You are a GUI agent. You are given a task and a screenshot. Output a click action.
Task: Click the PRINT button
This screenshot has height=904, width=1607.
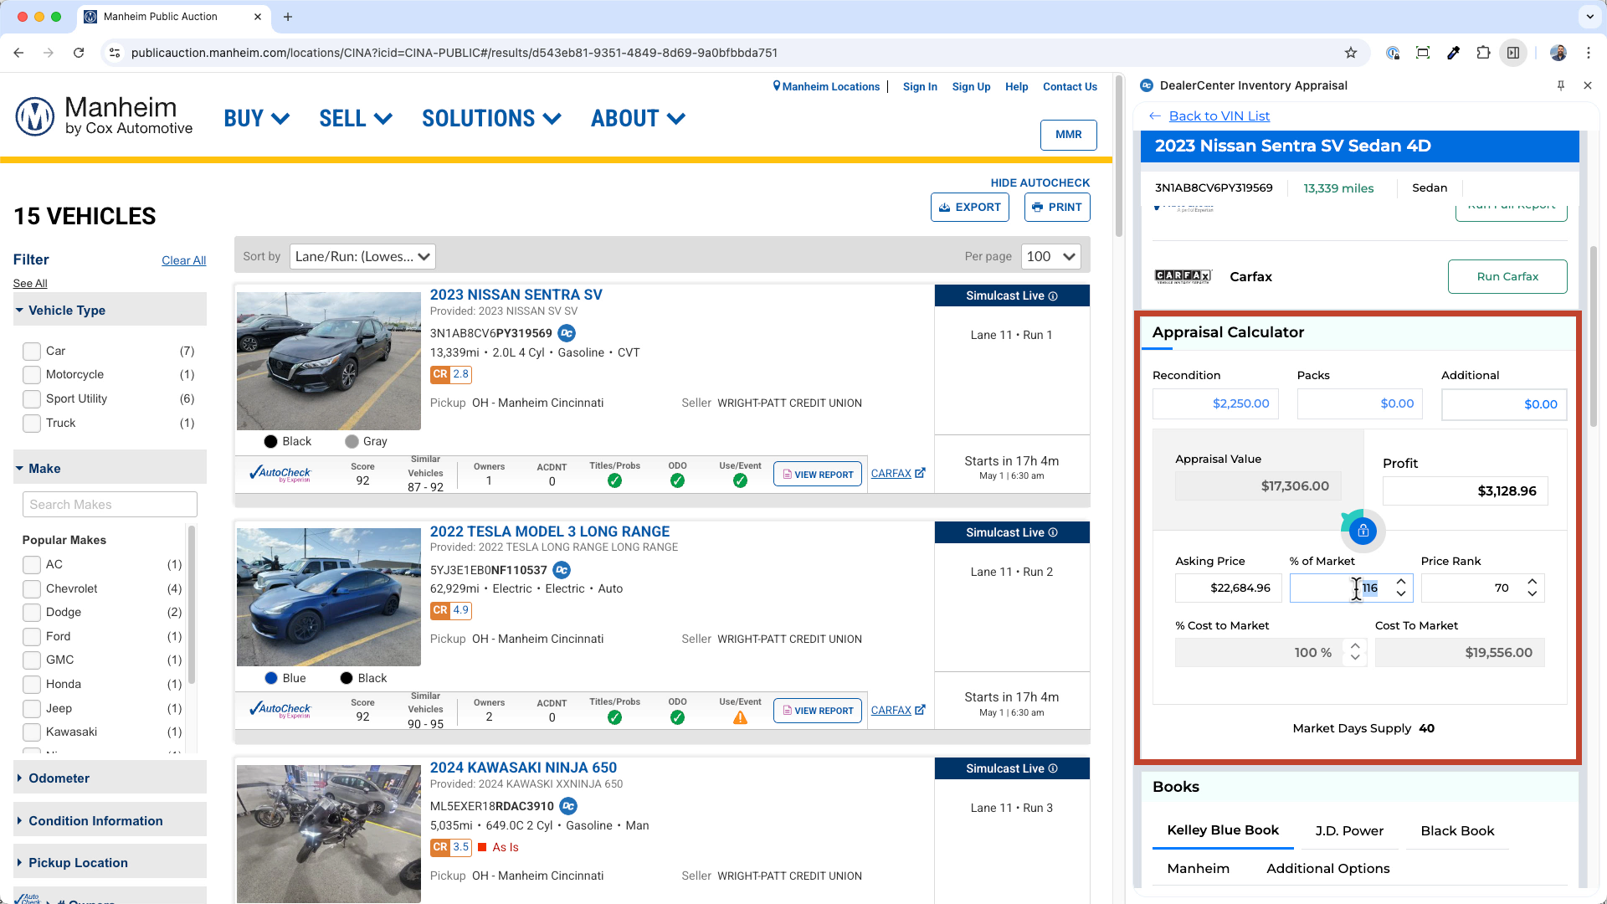pyautogui.click(x=1057, y=208)
